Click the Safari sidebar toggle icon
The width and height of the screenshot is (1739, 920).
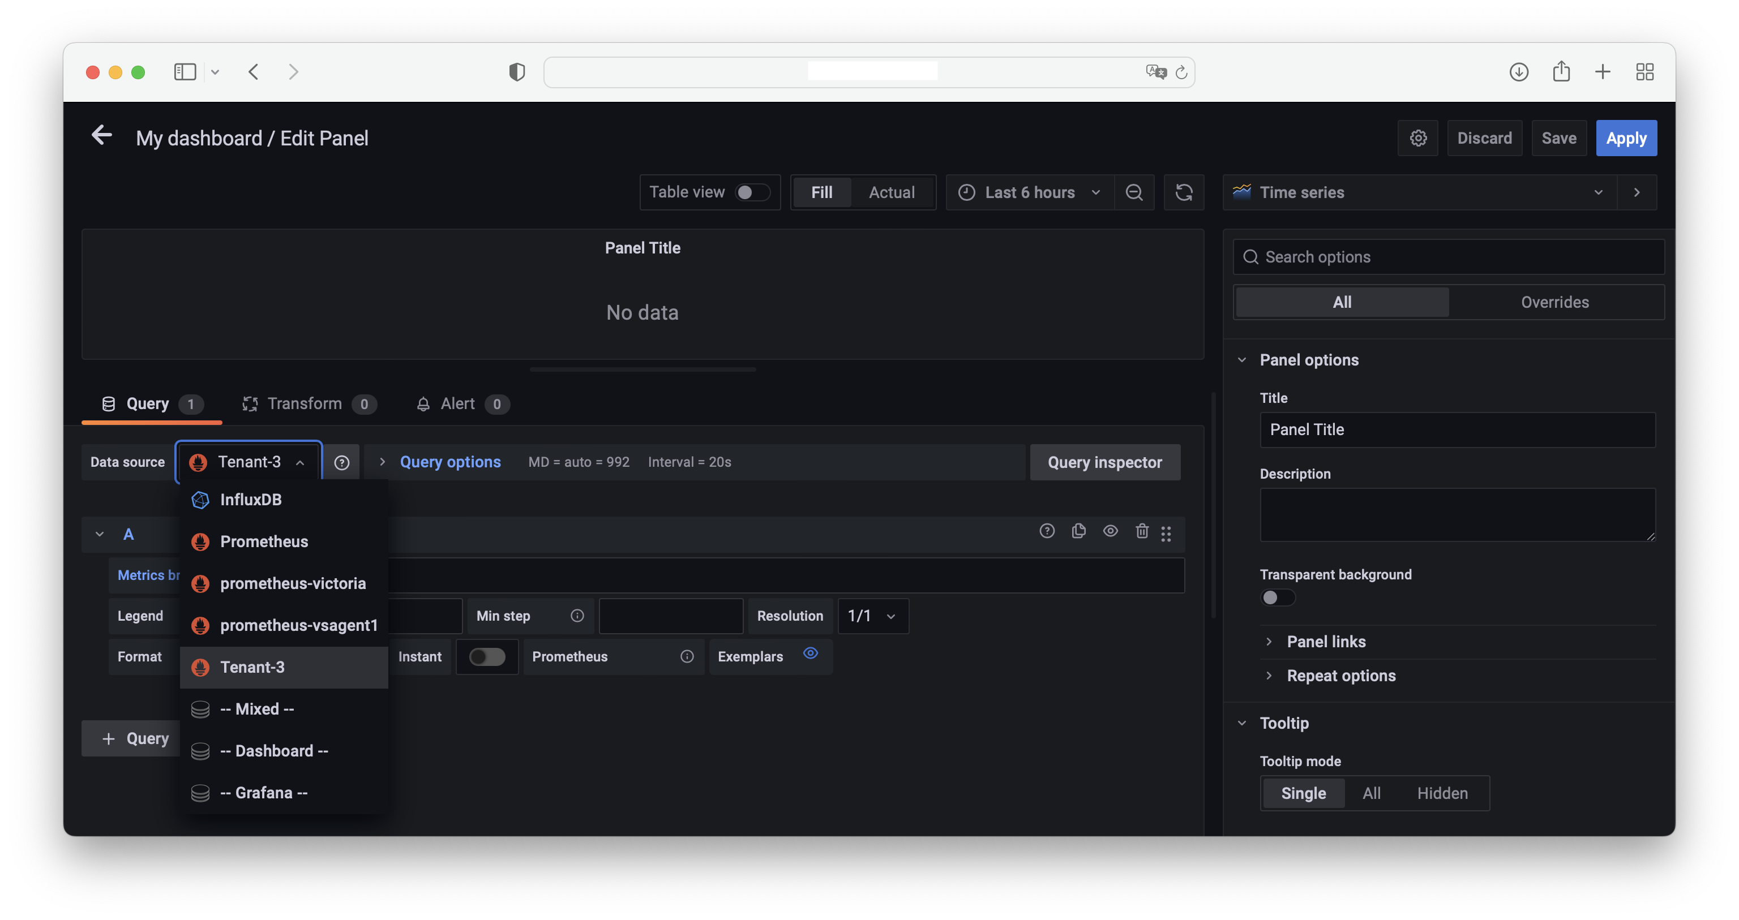tap(185, 71)
